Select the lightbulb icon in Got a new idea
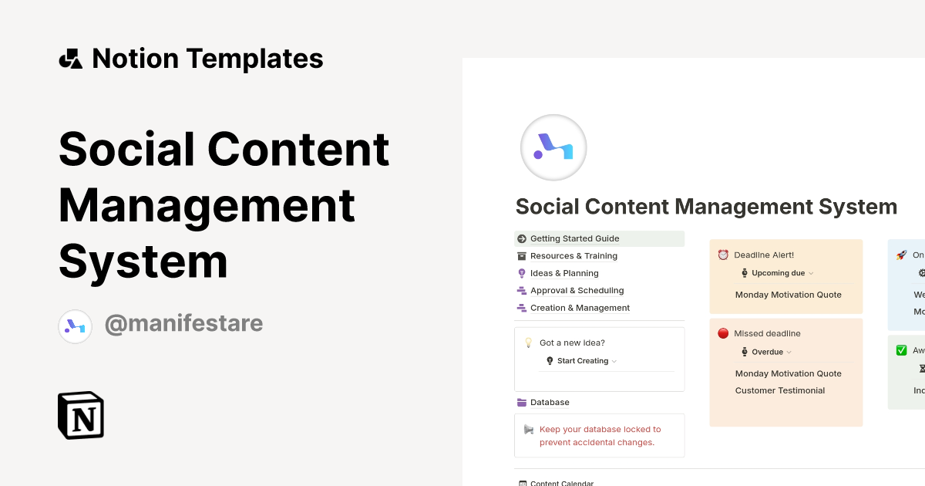This screenshot has width=925, height=486. pyautogui.click(x=527, y=342)
